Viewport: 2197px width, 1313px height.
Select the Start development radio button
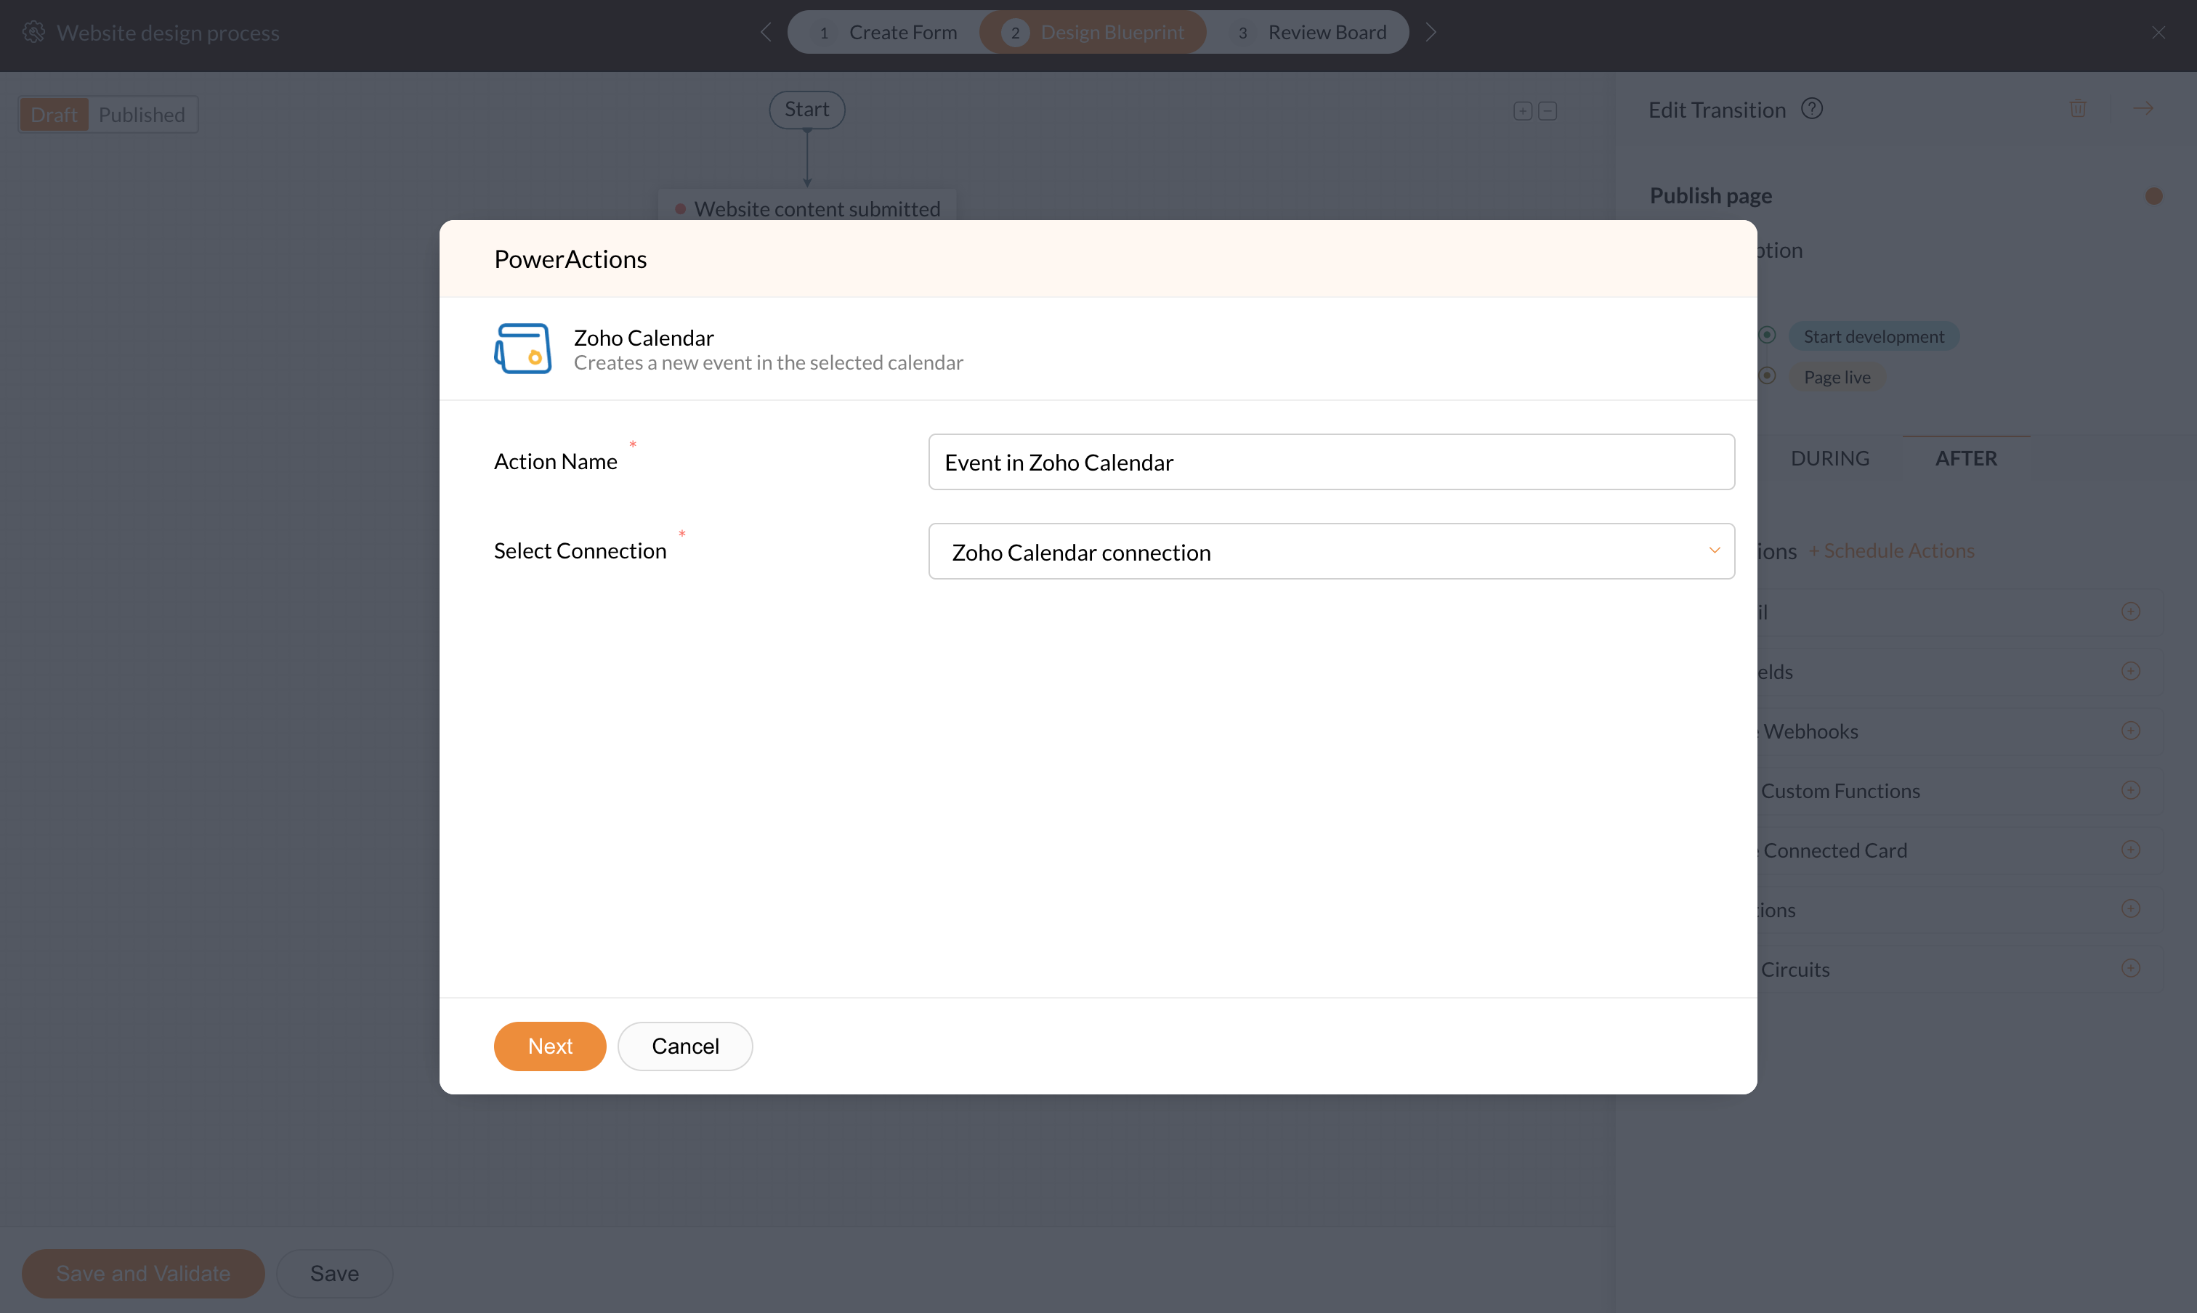(1767, 336)
